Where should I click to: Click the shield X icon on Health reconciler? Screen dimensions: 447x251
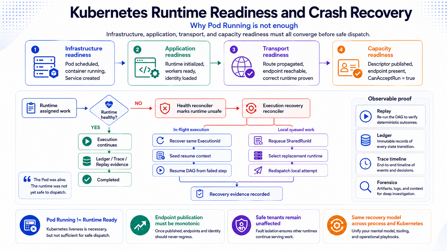(165, 108)
